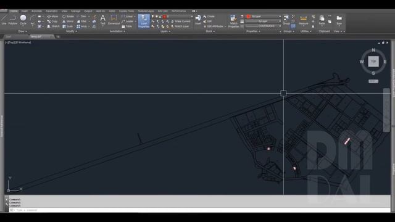The width and height of the screenshot is (395, 222).
Task: Expand the Utilities panel
Action: point(306,31)
